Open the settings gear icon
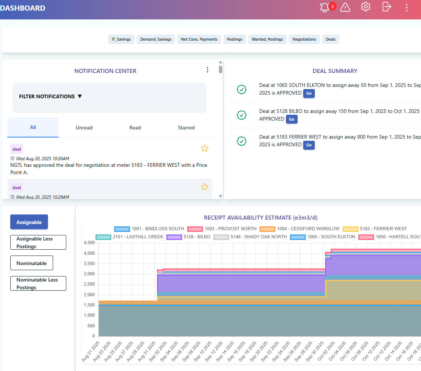Screen dimensions: 421x371 [365, 7]
